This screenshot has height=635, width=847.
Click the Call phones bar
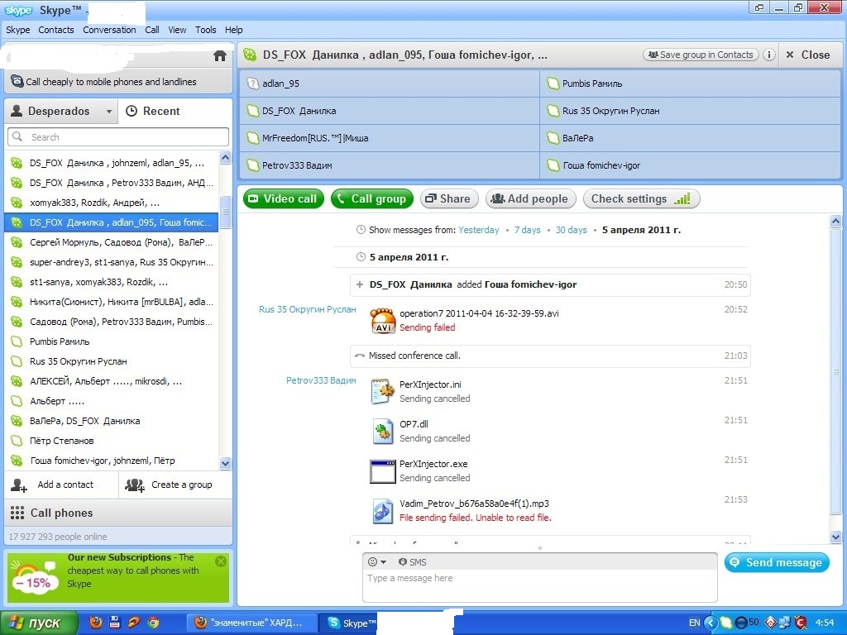[118, 513]
